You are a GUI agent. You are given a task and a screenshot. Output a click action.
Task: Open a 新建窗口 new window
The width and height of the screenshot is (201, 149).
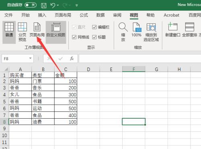(173, 30)
